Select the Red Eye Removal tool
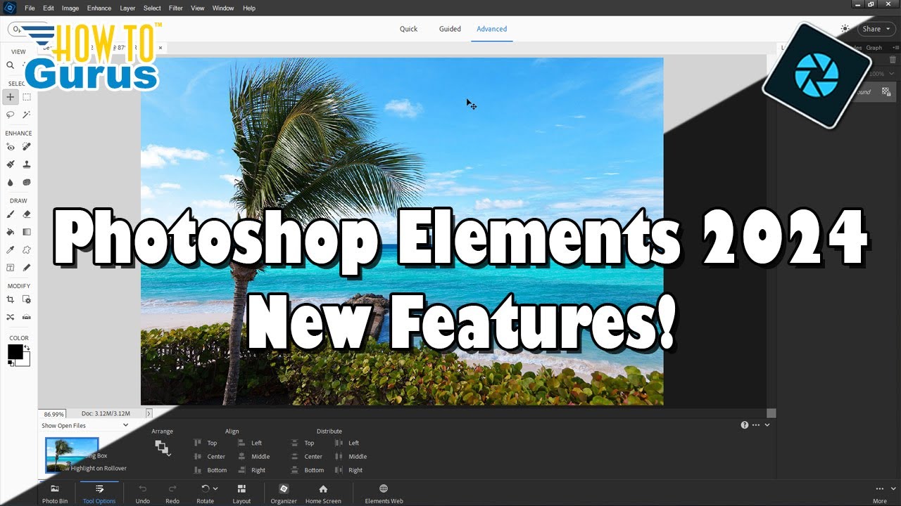901x506 pixels. pyautogui.click(x=11, y=147)
